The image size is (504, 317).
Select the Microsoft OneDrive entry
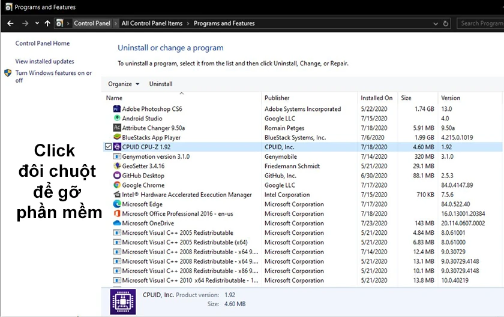[148, 223]
